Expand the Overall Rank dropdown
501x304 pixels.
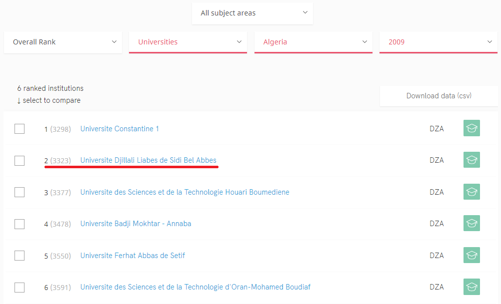pos(63,42)
